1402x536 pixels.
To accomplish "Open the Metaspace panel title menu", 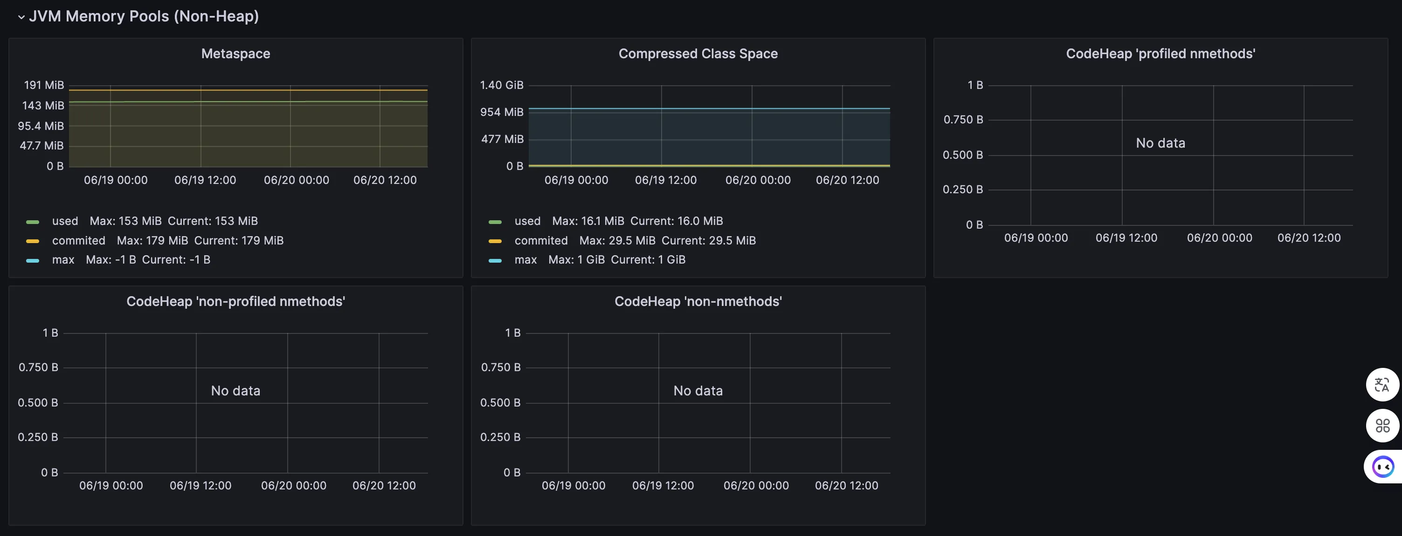I will [235, 53].
